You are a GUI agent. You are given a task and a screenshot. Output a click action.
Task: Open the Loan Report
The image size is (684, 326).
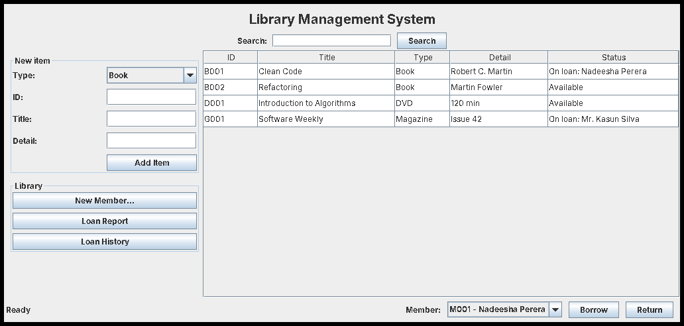pyautogui.click(x=105, y=221)
